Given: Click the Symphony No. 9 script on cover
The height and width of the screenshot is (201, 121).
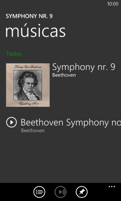Looking at the screenshot, I should point(28,103).
